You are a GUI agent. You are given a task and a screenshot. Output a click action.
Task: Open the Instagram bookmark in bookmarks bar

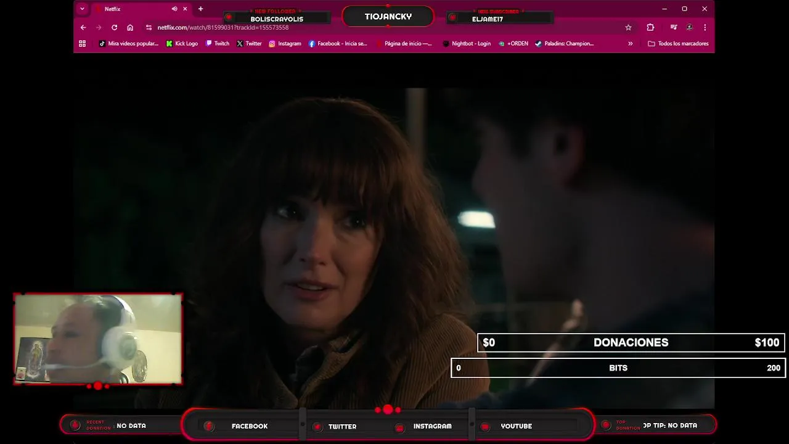click(285, 43)
